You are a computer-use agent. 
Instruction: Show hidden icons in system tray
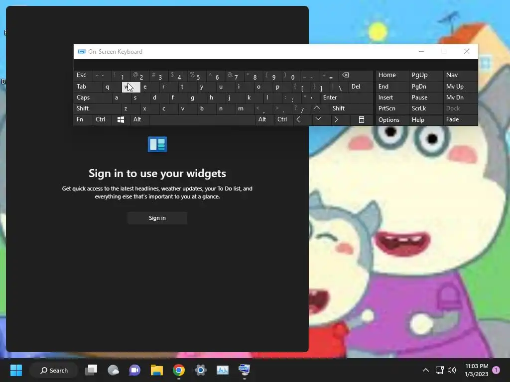425,370
